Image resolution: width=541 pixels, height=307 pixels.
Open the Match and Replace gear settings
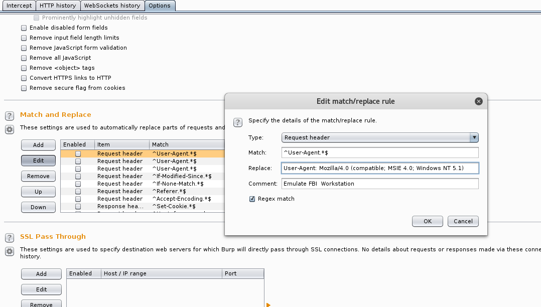pos(9,129)
